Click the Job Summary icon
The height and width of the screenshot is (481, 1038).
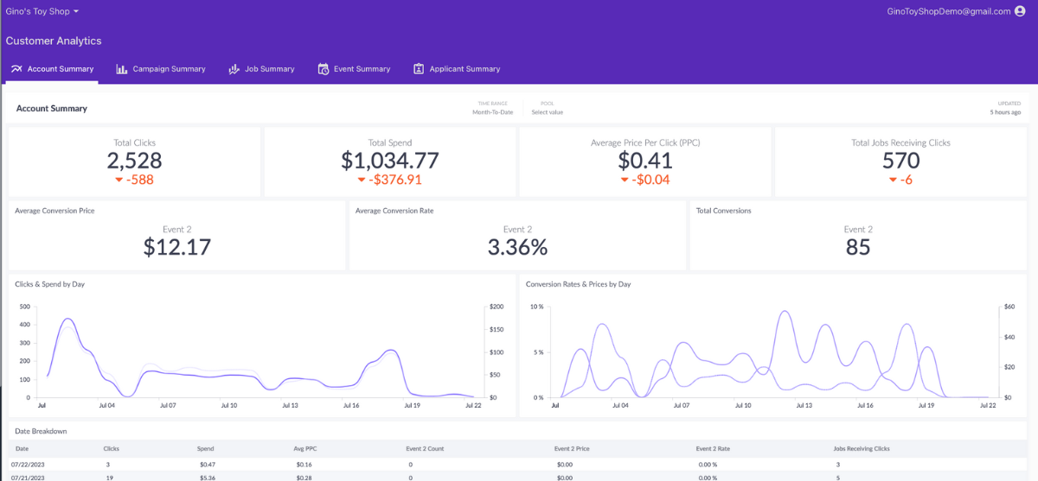point(234,69)
